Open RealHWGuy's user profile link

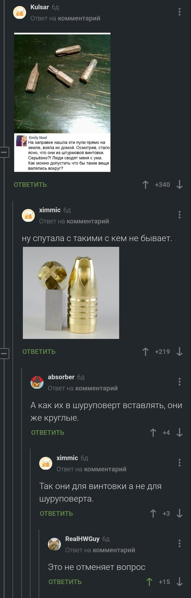click(x=82, y=539)
